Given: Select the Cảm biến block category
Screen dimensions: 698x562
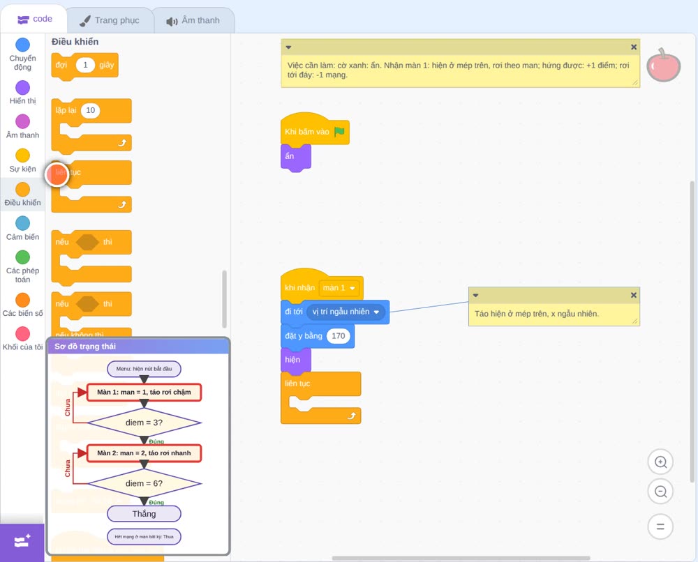Looking at the screenshot, I should pyautogui.click(x=23, y=229).
